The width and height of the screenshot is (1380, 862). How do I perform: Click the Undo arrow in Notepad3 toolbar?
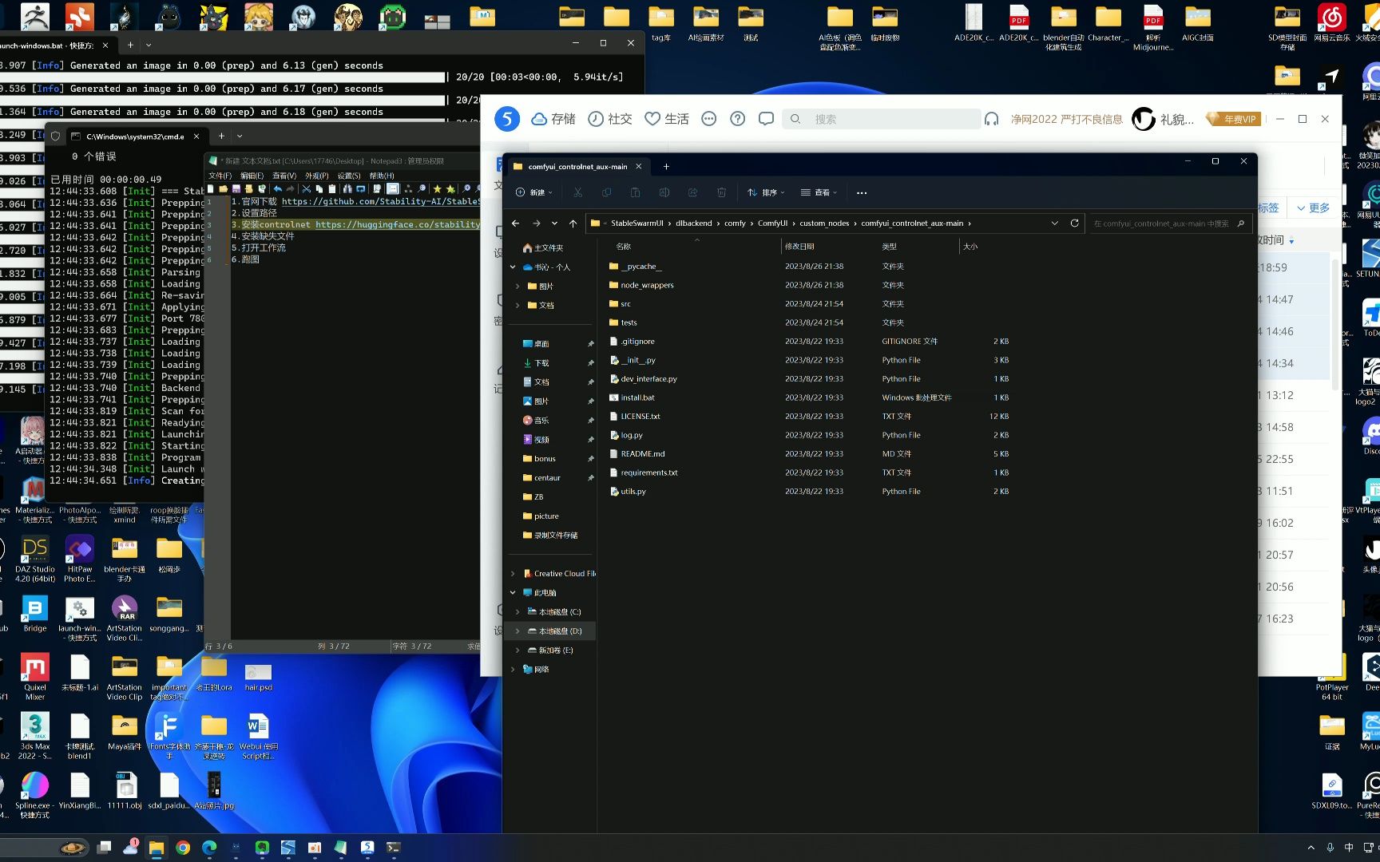277,189
